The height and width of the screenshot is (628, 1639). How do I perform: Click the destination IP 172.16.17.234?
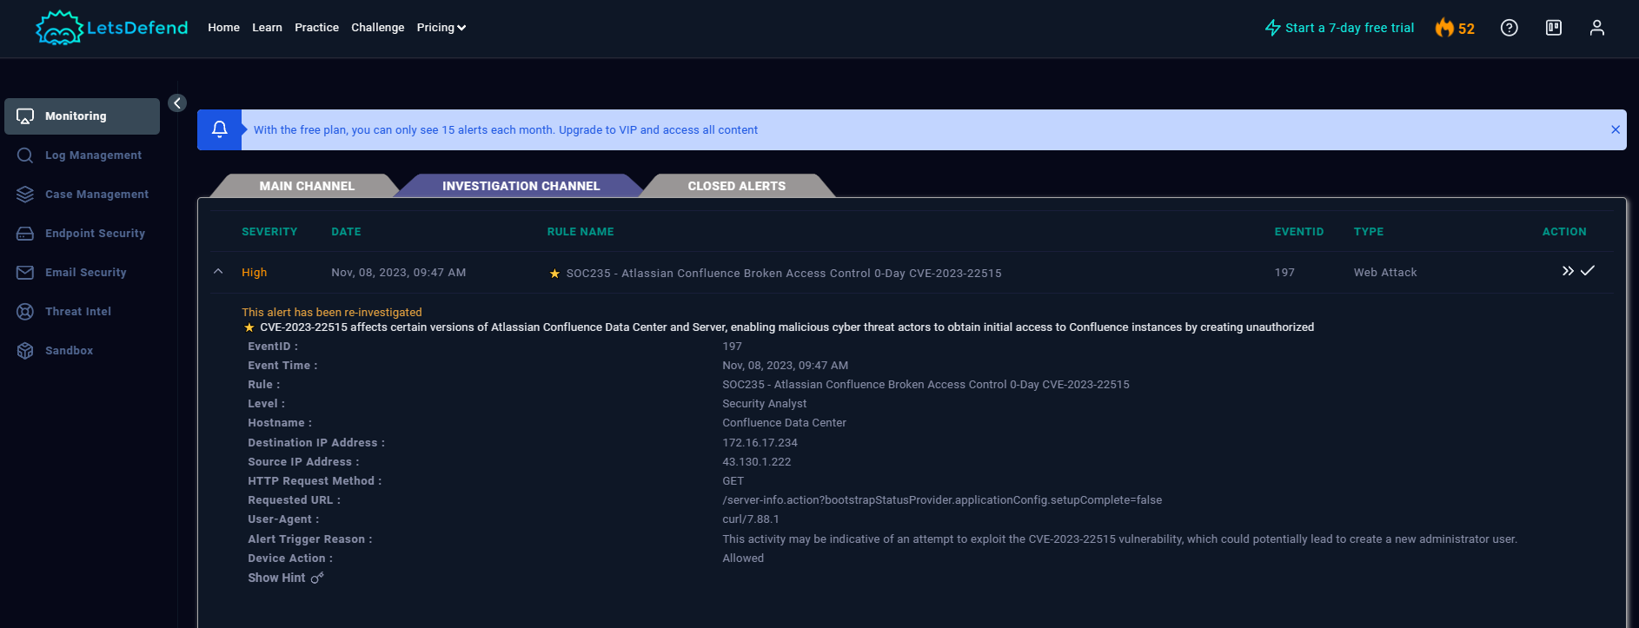click(760, 443)
